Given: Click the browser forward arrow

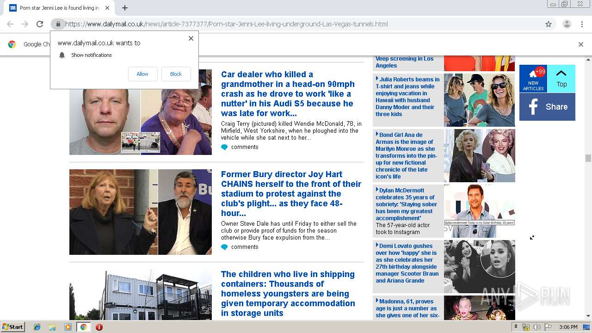Looking at the screenshot, I should click(x=25, y=24).
